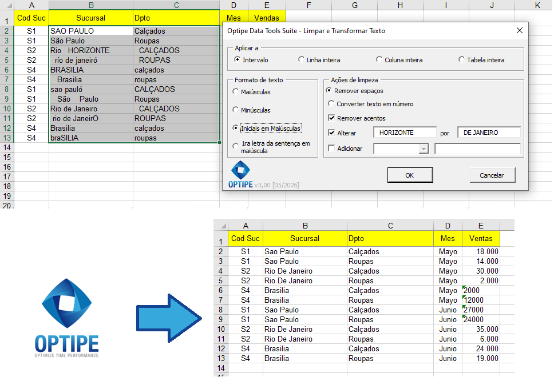Select column B header in upper sheet

(91, 5)
